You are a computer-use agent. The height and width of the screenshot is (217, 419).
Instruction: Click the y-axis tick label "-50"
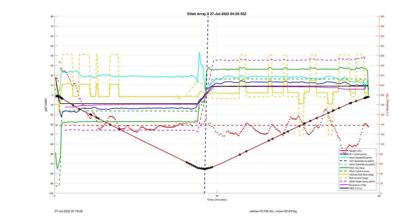pos(51,144)
